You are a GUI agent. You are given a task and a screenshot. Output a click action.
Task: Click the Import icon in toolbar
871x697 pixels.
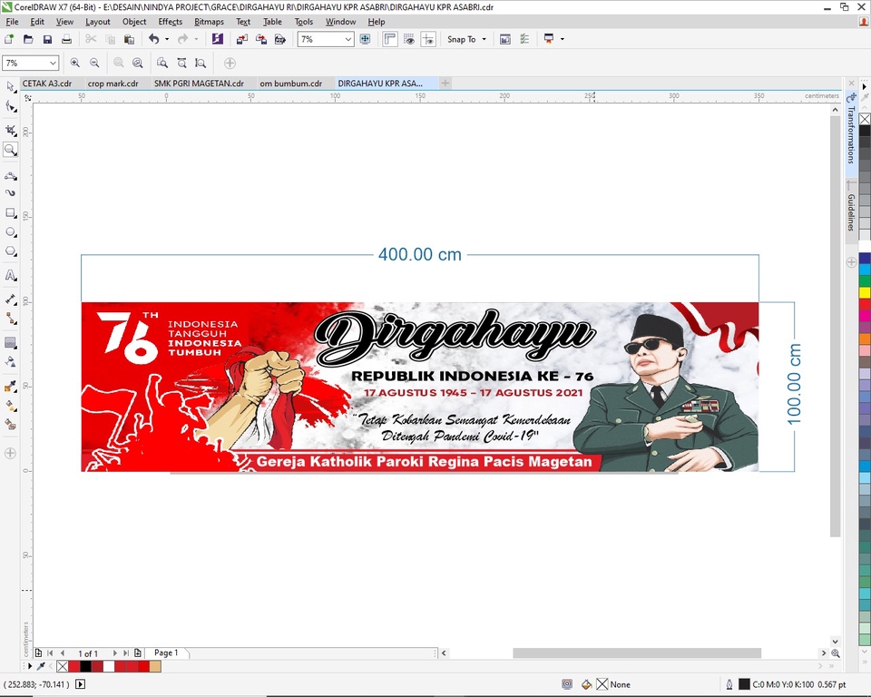241,39
